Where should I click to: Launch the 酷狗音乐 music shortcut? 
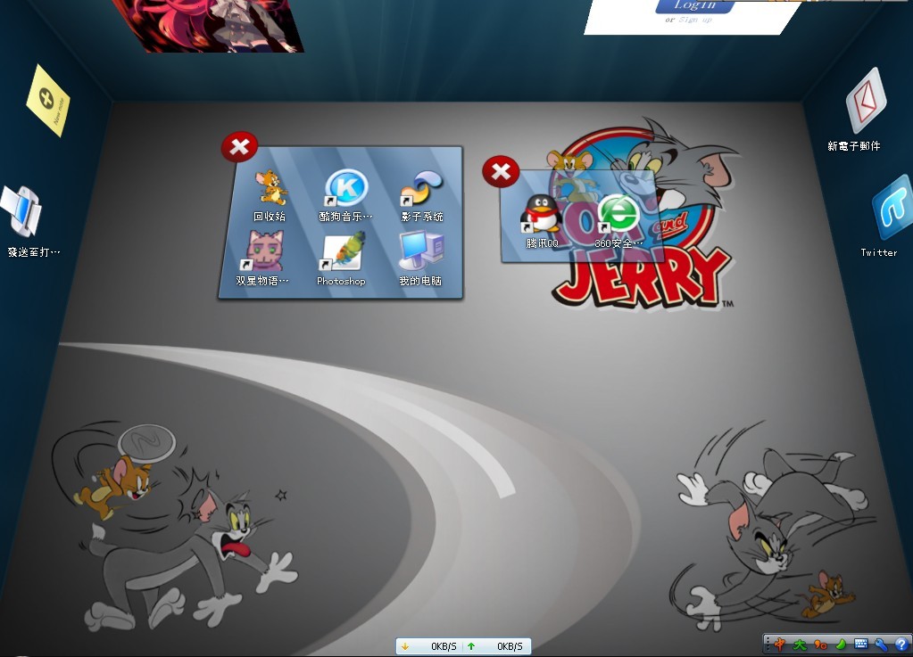[345, 188]
